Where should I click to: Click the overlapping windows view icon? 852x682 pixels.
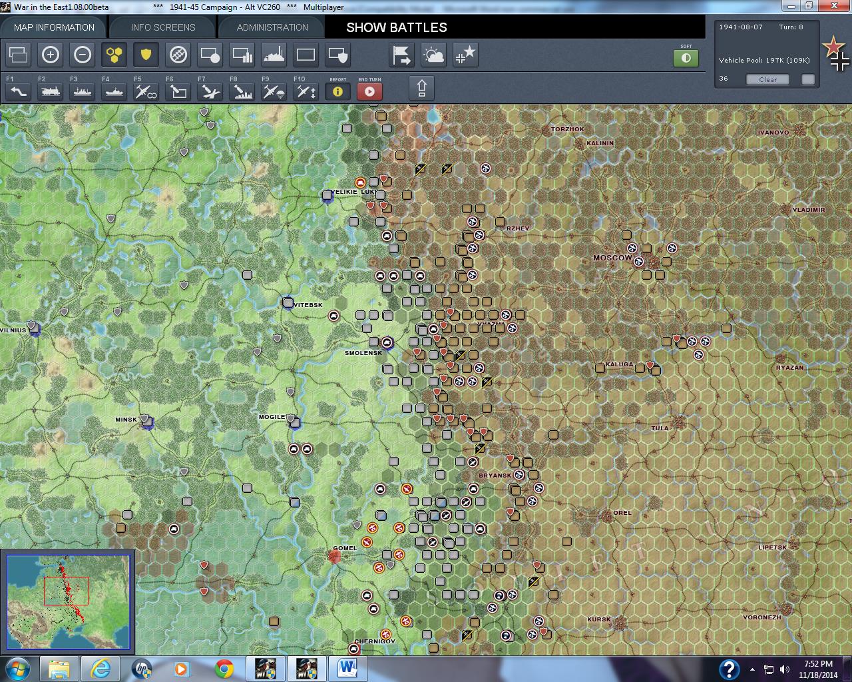coord(19,55)
